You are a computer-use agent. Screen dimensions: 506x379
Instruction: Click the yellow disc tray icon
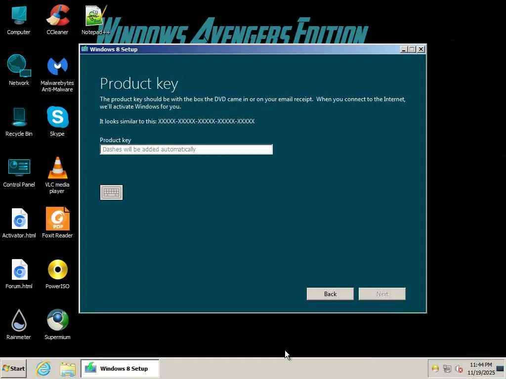[435, 368]
